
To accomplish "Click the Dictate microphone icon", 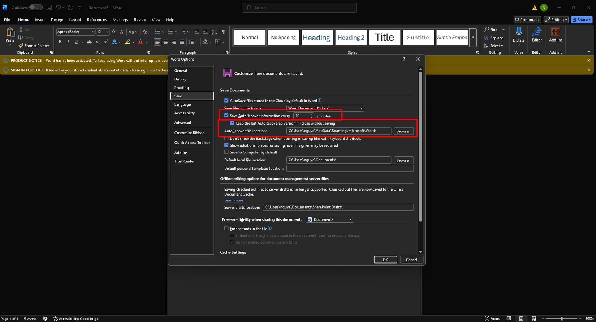I will point(519,32).
